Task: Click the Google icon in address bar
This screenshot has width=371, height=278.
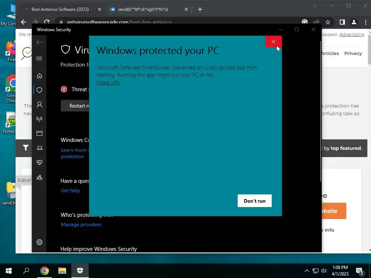Action: (x=305, y=22)
